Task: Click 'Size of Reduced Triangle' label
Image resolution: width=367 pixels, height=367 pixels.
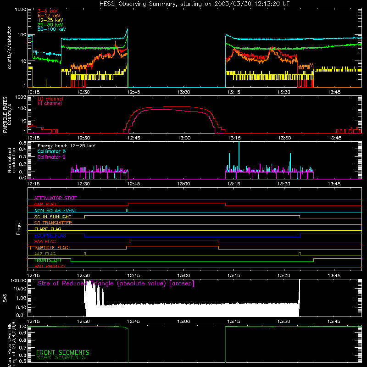Action: click(116, 284)
